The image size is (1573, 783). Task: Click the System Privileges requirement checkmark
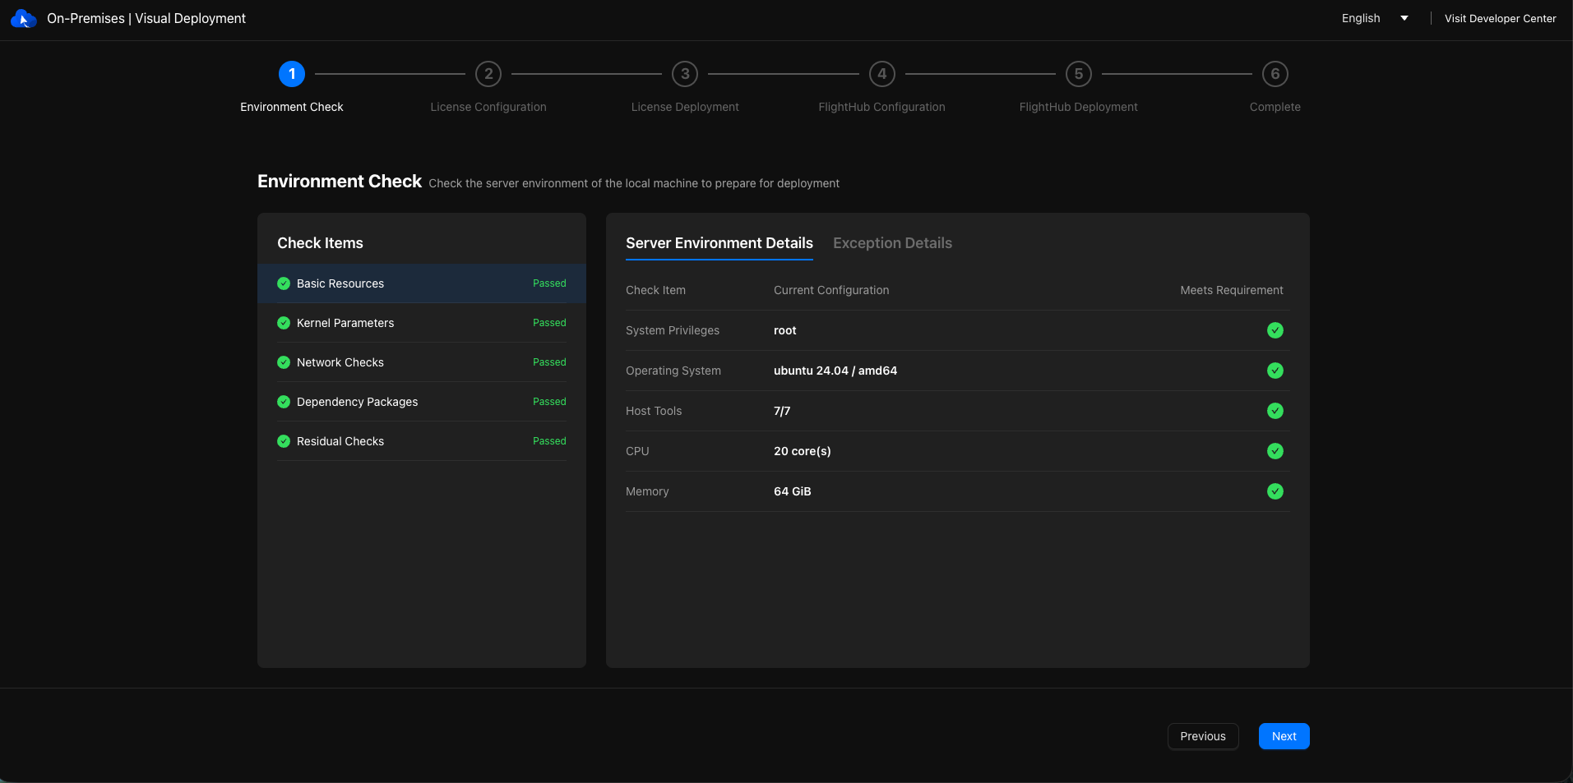(x=1275, y=330)
